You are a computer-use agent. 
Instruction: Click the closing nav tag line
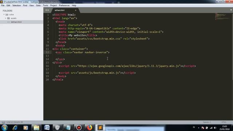pyautogui.click(x=60, y=59)
